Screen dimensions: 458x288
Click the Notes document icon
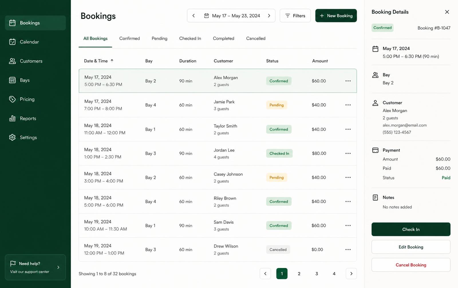click(375, 197)
